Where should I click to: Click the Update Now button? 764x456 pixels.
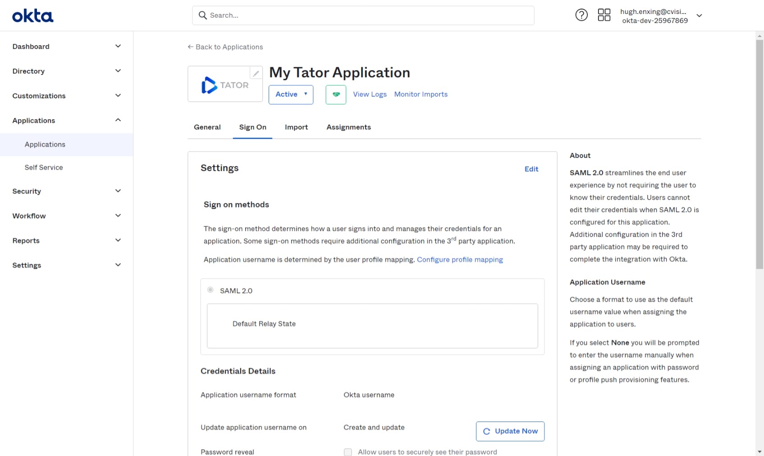pos(510,431)
